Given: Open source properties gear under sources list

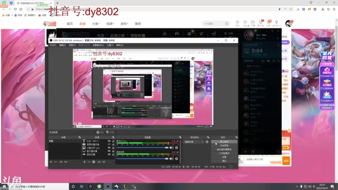Looking at the screenshot, I should point(94,162).
